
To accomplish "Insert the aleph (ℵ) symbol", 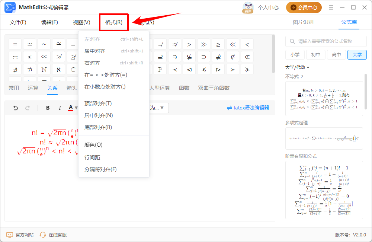I will coord(59,70).
